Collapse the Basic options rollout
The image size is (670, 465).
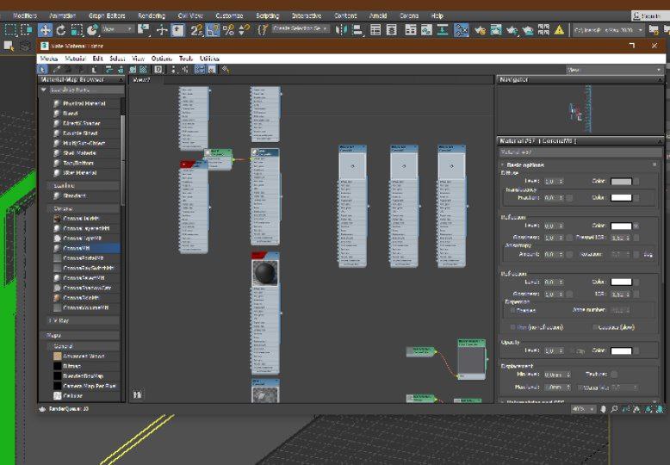click(525, 164)
